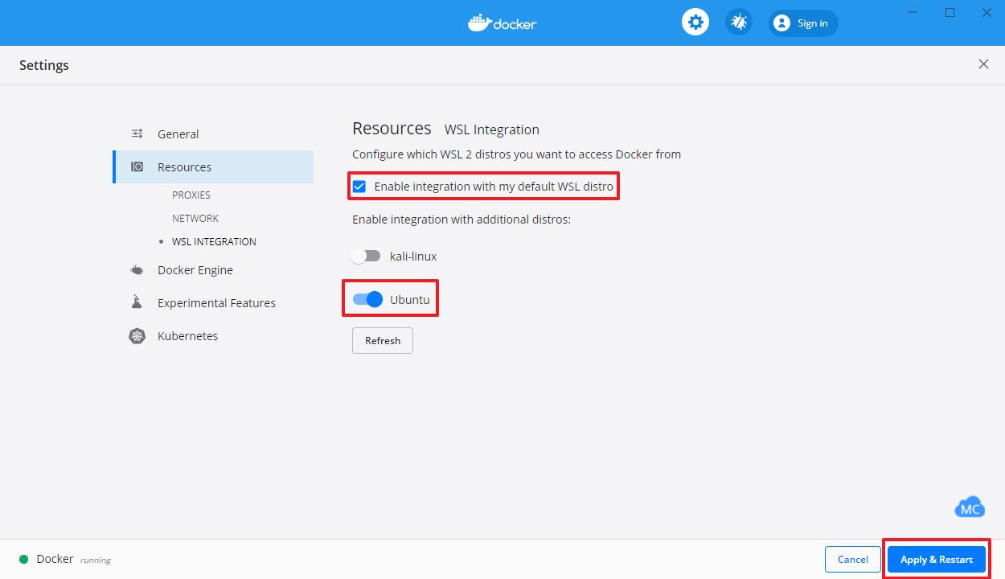Screen dimensions: 1005x579
Task: Click the Sign in user avatar icon
Action: click(781, 23)
